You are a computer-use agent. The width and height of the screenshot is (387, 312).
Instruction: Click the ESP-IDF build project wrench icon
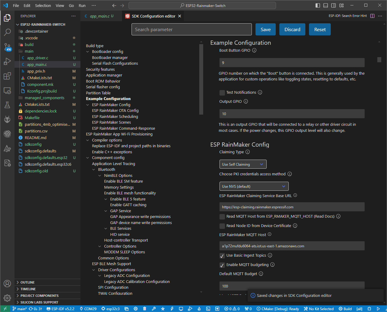tap(154, 309)
